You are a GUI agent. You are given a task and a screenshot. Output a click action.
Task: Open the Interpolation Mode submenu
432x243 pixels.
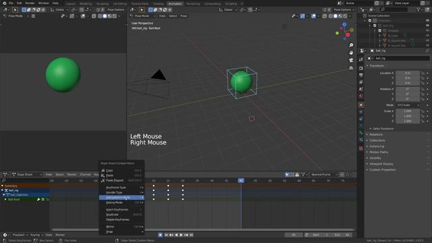[x=122, y=198]
